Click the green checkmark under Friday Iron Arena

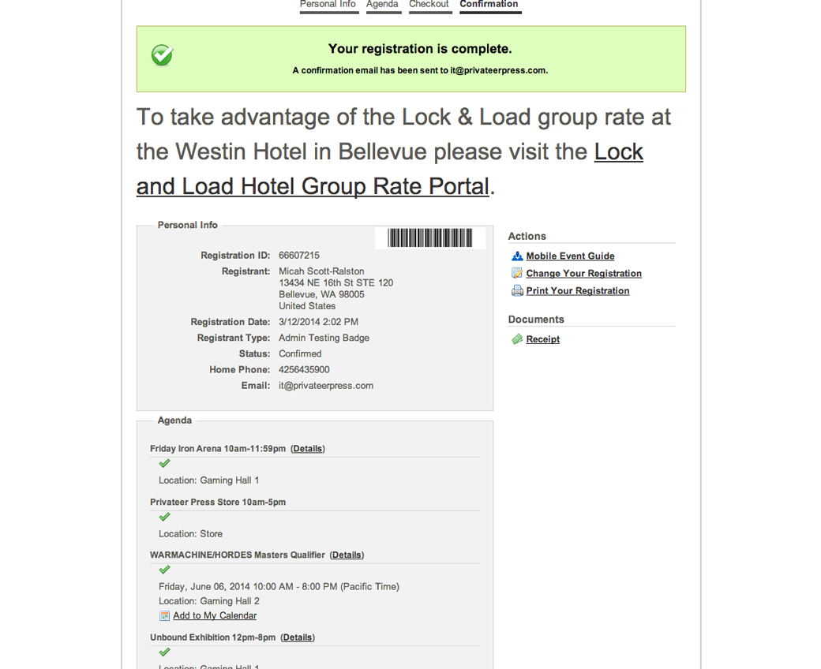coord(164,464)
